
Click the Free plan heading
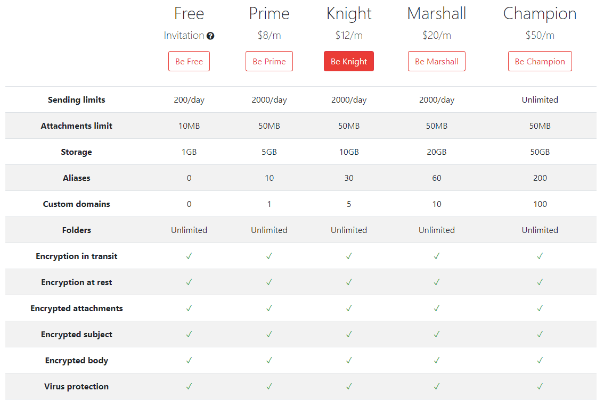click(189, 13)
